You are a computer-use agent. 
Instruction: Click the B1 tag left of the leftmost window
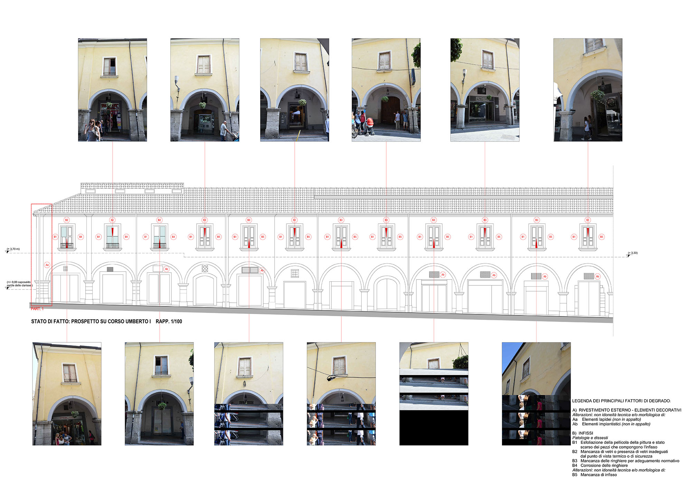(x=55, y=237)
